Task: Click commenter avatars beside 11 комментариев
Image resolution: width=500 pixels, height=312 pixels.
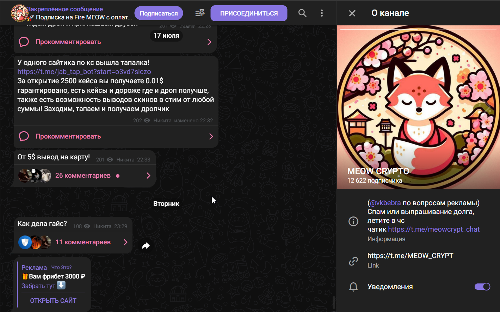Action: pos(35,242)
